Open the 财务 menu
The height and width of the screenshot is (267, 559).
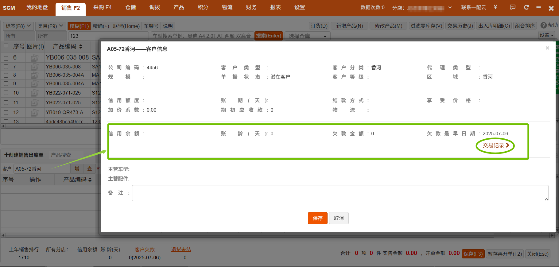251,7
